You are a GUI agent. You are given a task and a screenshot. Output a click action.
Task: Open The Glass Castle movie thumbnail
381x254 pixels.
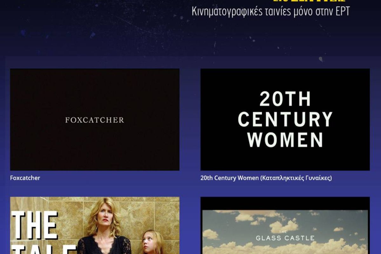(x=285, y=225)
